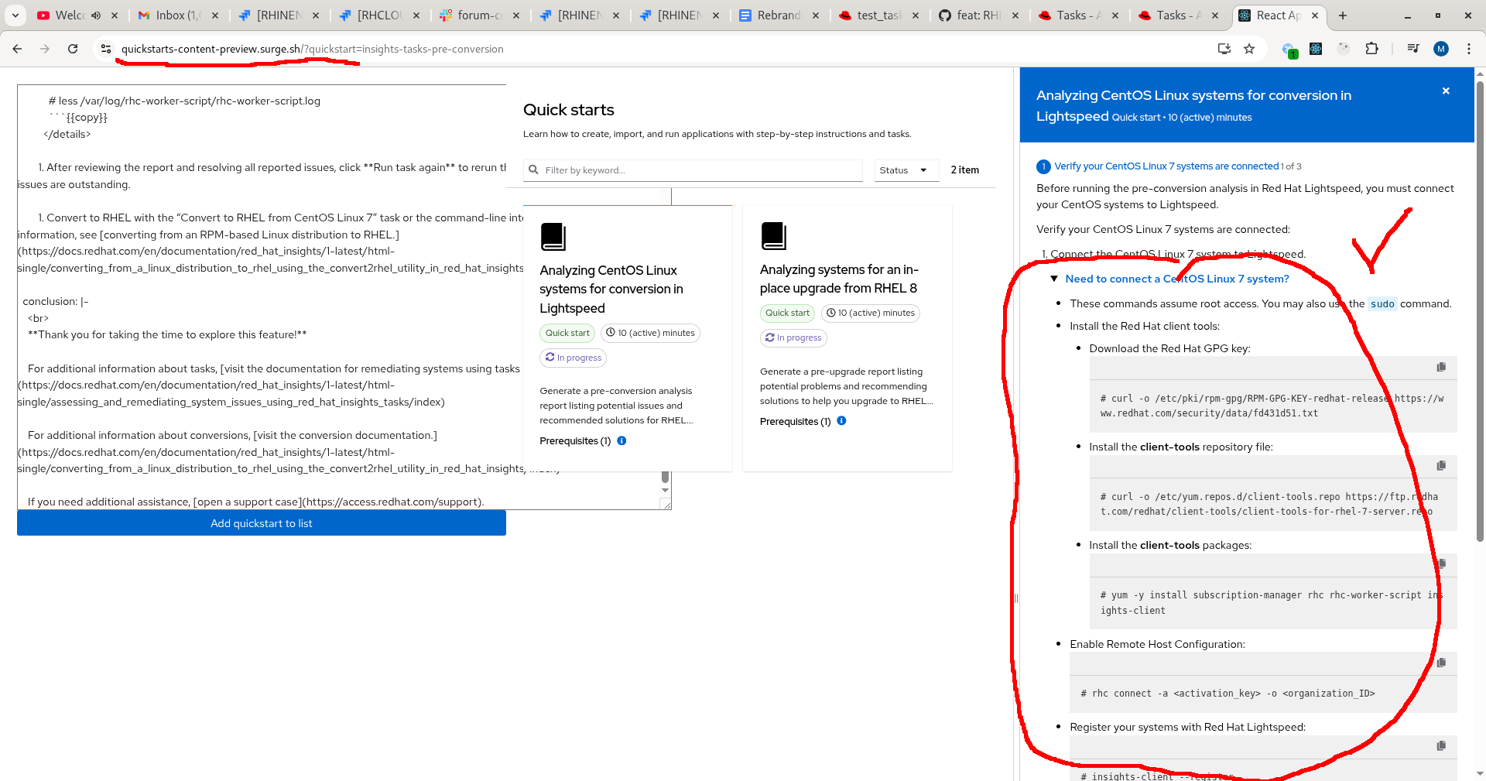Click Add quickstart to list button

pos(262,523)
